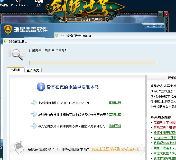Close the 剑侠世界 installer window

click(166, 14)
